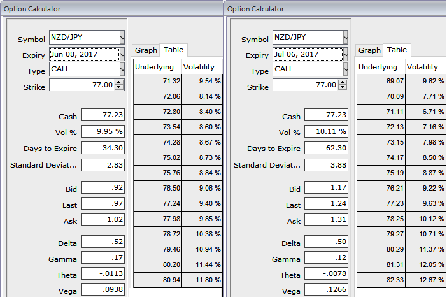Image resolution: width=447 pixels, height=297 pixels.
Task: Select underlying cell 72.06 in left table
Action: tap(157, 96)
